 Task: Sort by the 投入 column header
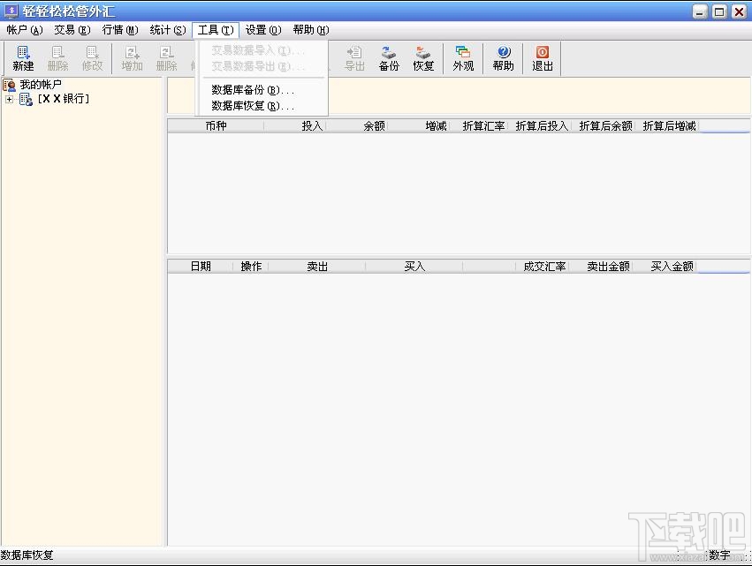click(x=295, y=126)
